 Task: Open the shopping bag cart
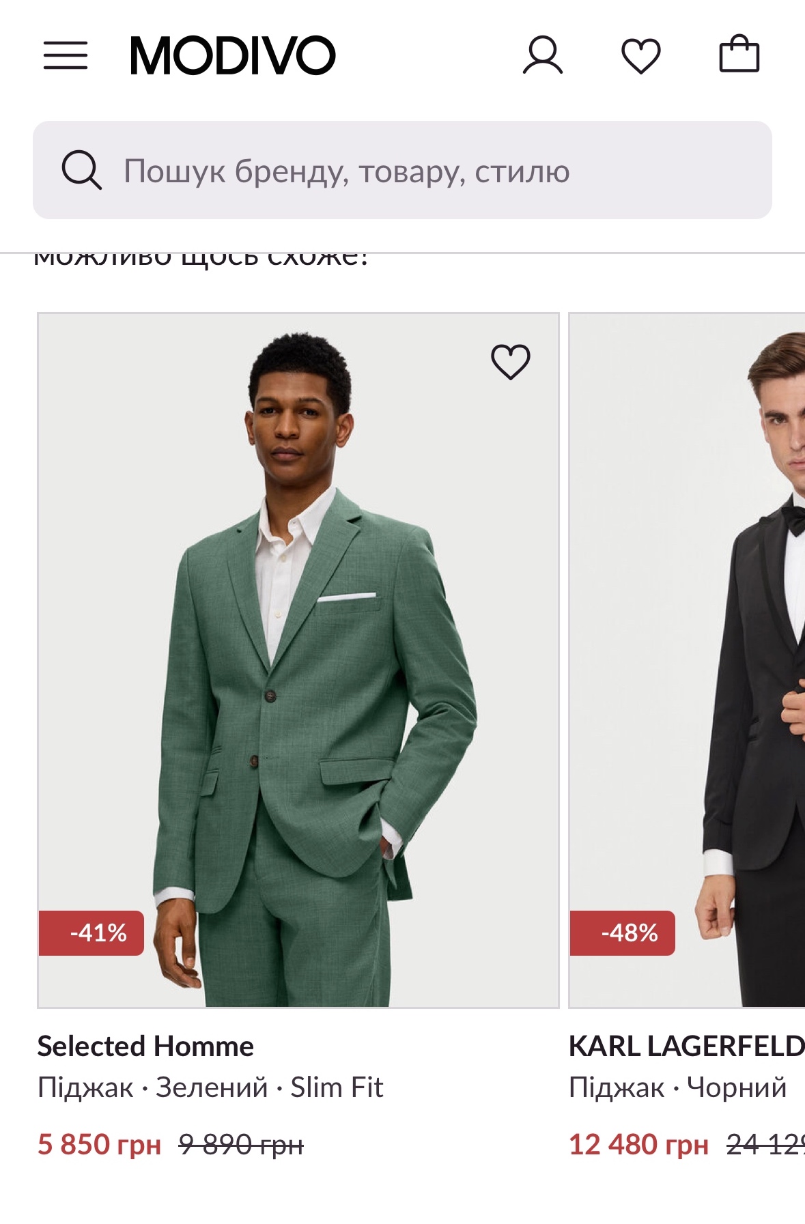[x=739, y=54]
